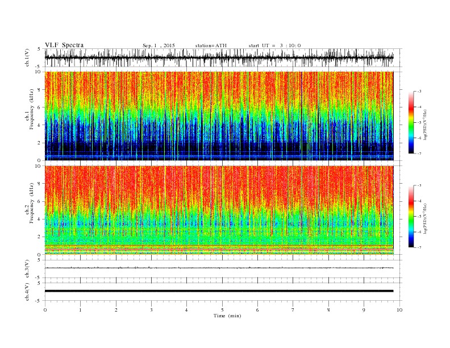Click the "-7" tick on the ch.2 colorbar
Screen dimensions: 450x348
[419, 247]
